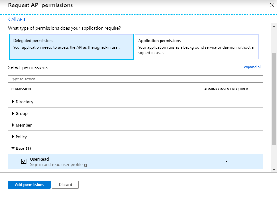The width and height of the screenshot is (277, 197).
Task: Click the scrollbar up arrow
Action: 274,26
